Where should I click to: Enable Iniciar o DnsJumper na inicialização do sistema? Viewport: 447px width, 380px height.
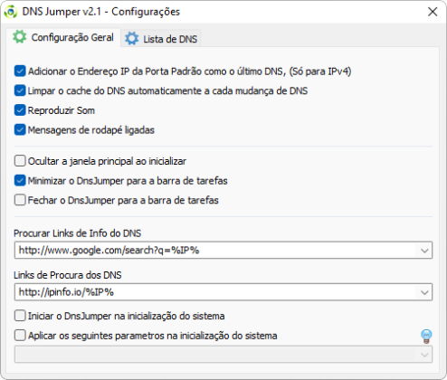tap(20, 316)
